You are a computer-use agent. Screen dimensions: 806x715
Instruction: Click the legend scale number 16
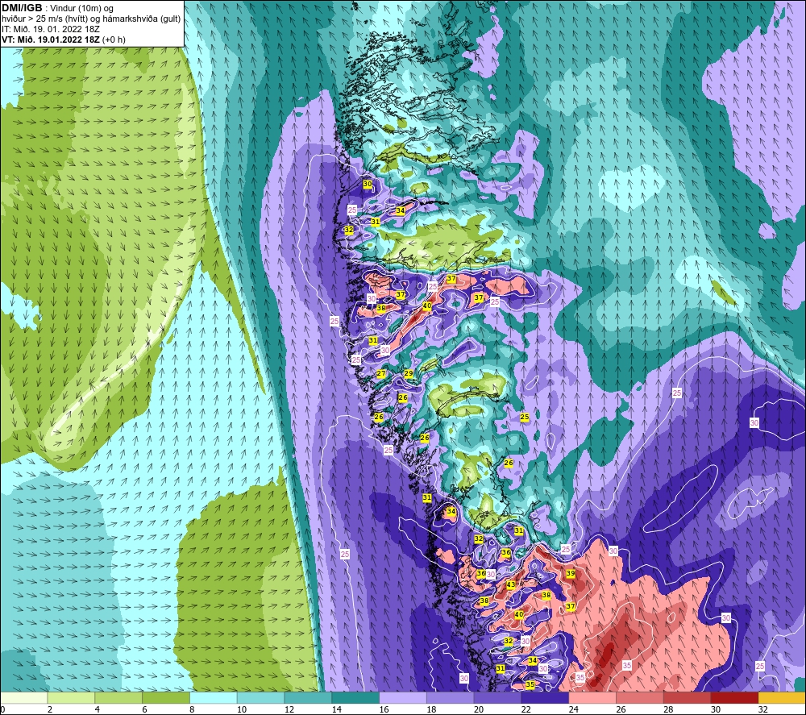tap(384, 709)
